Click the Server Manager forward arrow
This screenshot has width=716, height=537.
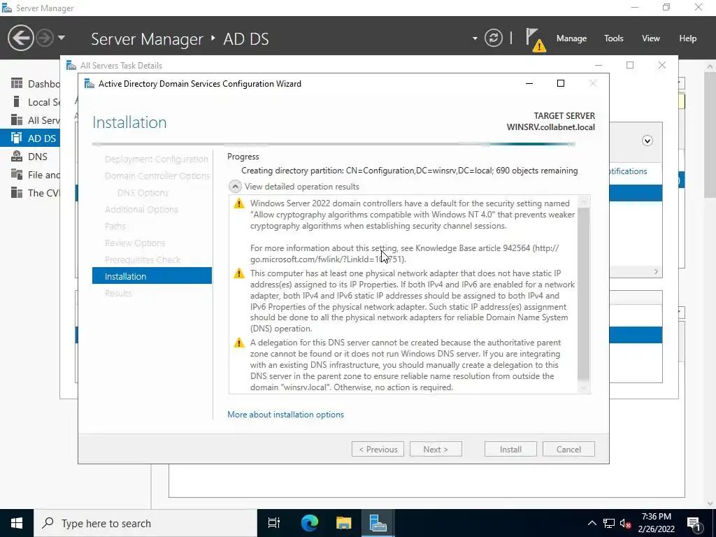click(44, 38)
